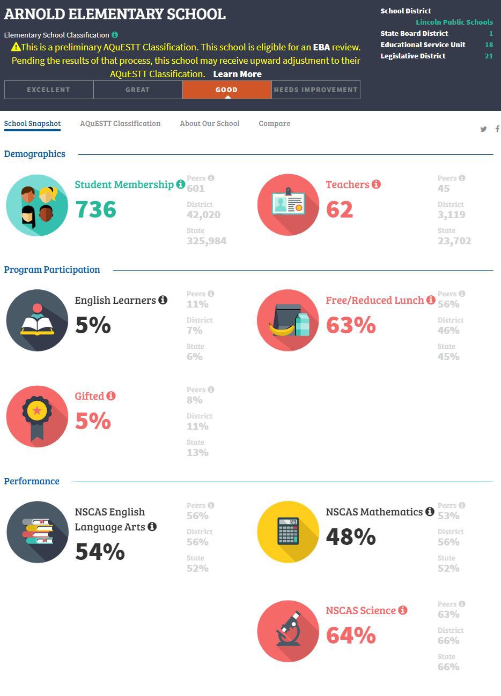Open Lincoln Public Schools district link

click(454, 22)
